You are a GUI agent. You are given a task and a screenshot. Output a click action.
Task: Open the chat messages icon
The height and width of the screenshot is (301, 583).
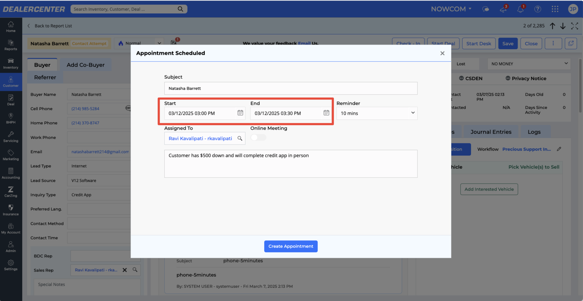[x=486, y=9]
